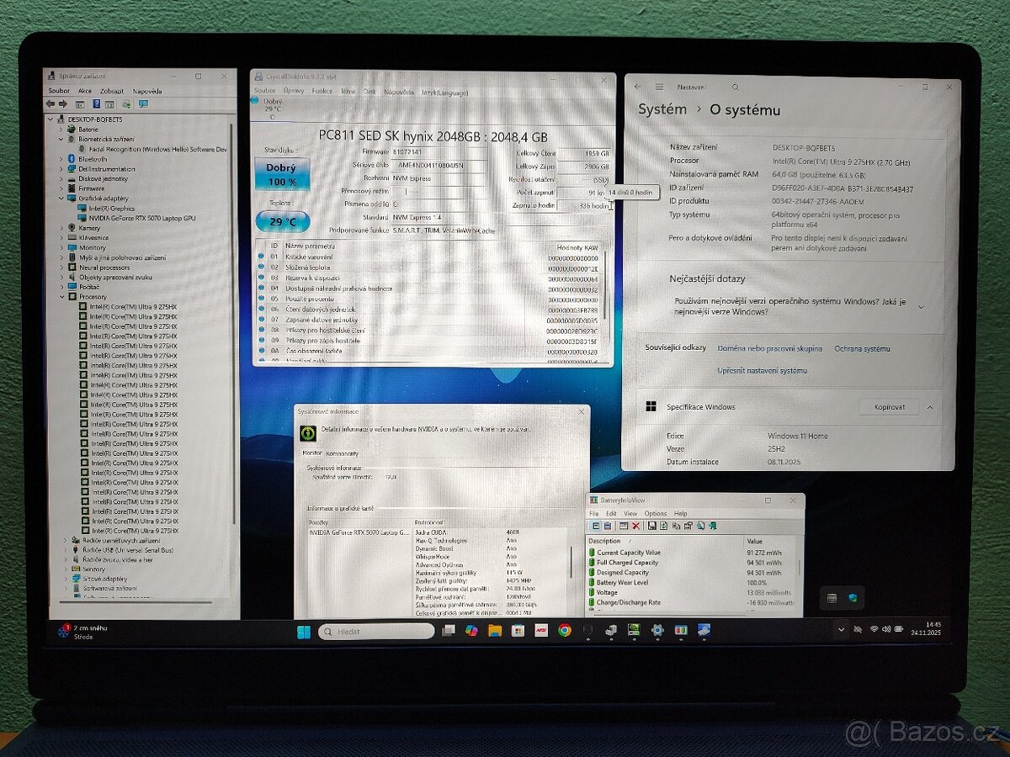Click the 'Dobrý 100%' health status in CrystalDiskInfo
Screen dimensions: 1010x757
pyautogui.click(x=282, y=176)
